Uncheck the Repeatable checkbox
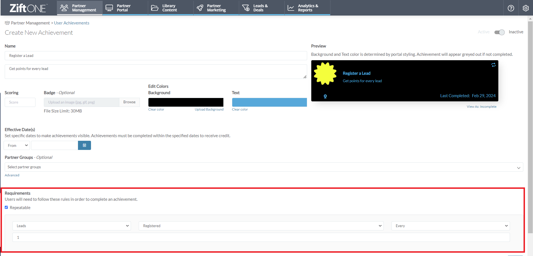 [x=6, y=207]
